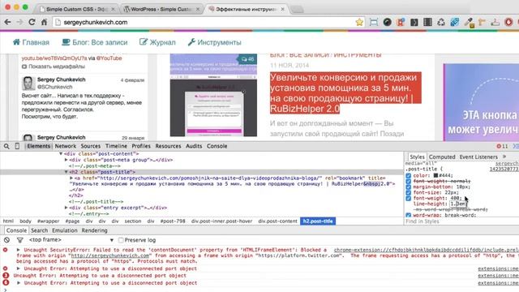Go back using browser back arrow
This screenshot has height=292, width=519.
7,22
